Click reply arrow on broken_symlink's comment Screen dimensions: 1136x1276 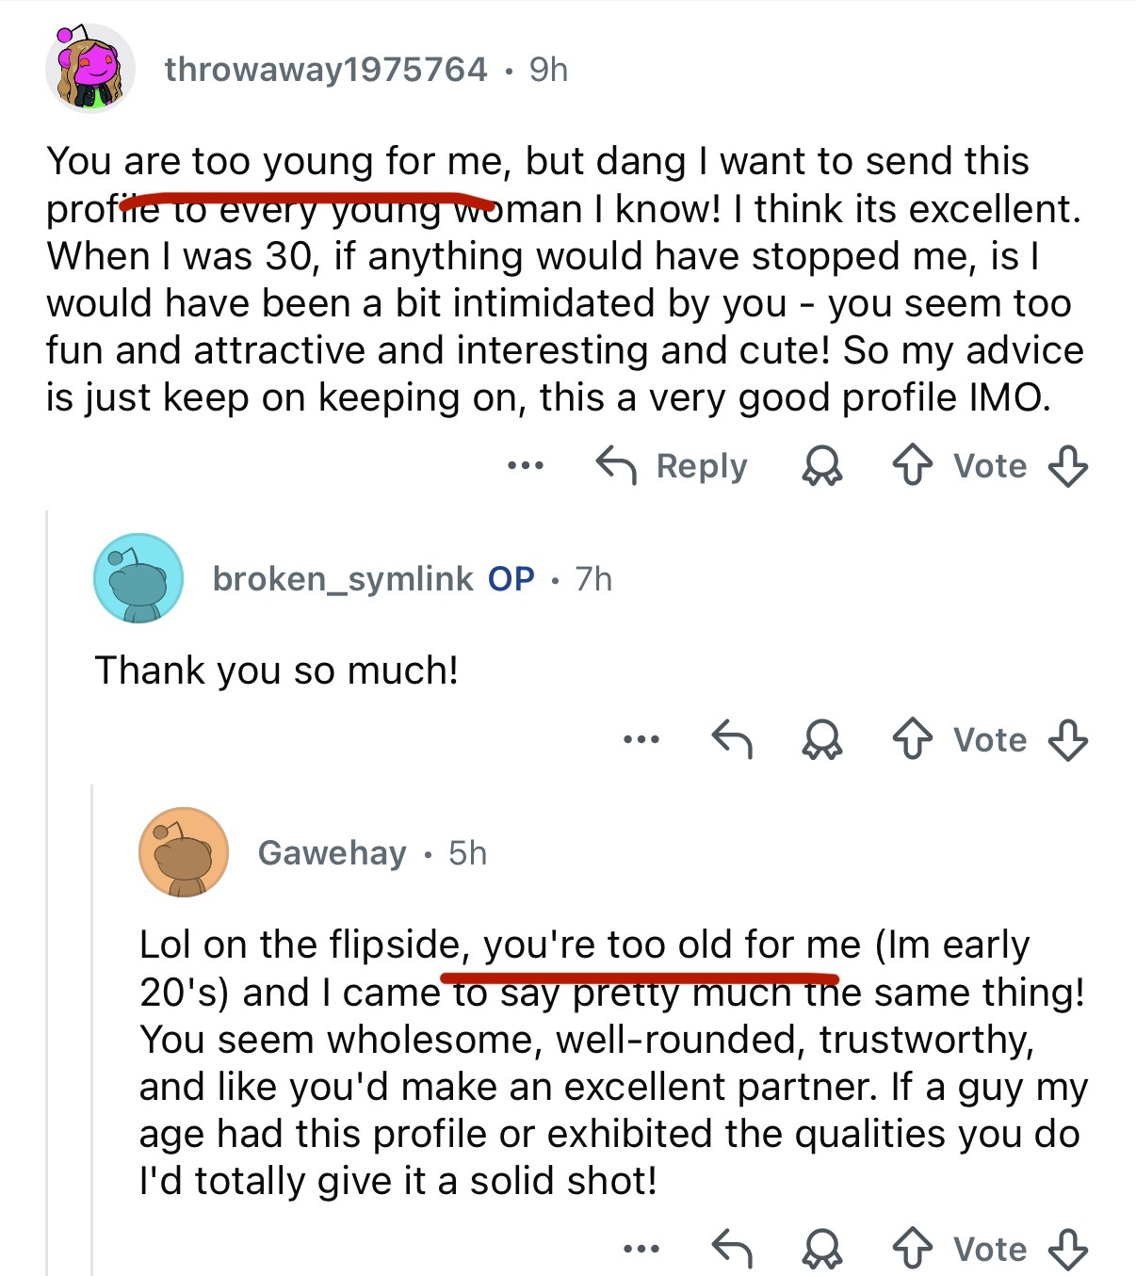tap(732, 739)
